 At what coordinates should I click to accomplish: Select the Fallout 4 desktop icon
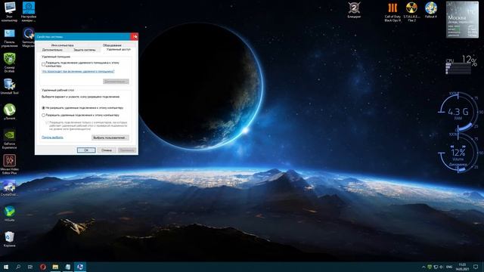coord(431,10)
